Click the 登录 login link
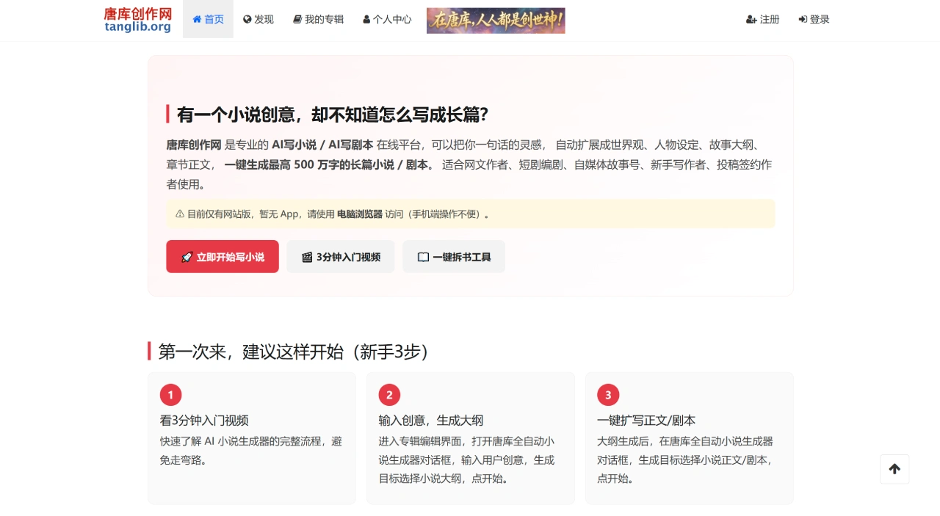This screenshot has height=516, width=940. click(x=814, y=19)
